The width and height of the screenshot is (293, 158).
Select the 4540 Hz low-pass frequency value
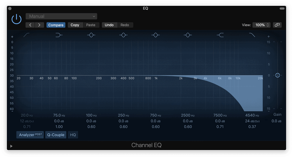tap(252, 115)
